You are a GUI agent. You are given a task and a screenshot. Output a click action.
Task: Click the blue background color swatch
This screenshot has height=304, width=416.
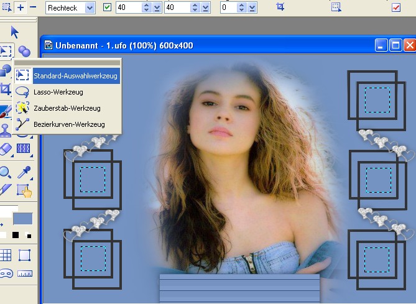(23, 219)
